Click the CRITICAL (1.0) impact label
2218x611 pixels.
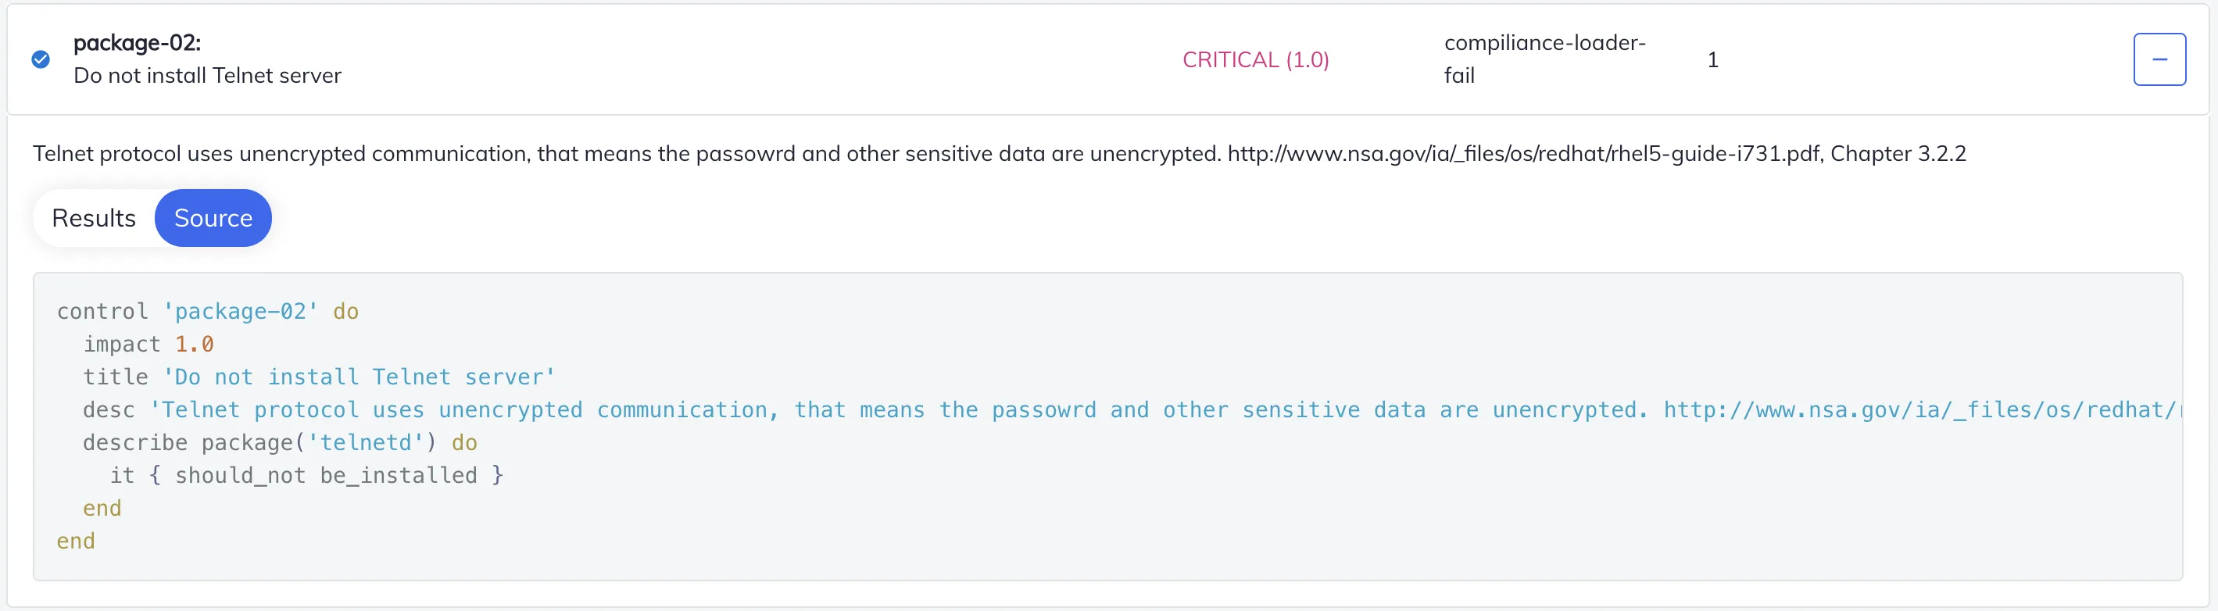1254,59
